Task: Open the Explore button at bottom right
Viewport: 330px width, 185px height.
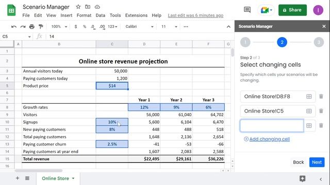Action: coord(303,178)
